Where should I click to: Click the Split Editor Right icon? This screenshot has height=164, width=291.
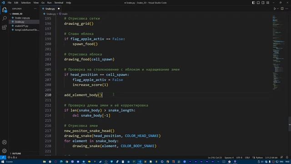point(282,9)
